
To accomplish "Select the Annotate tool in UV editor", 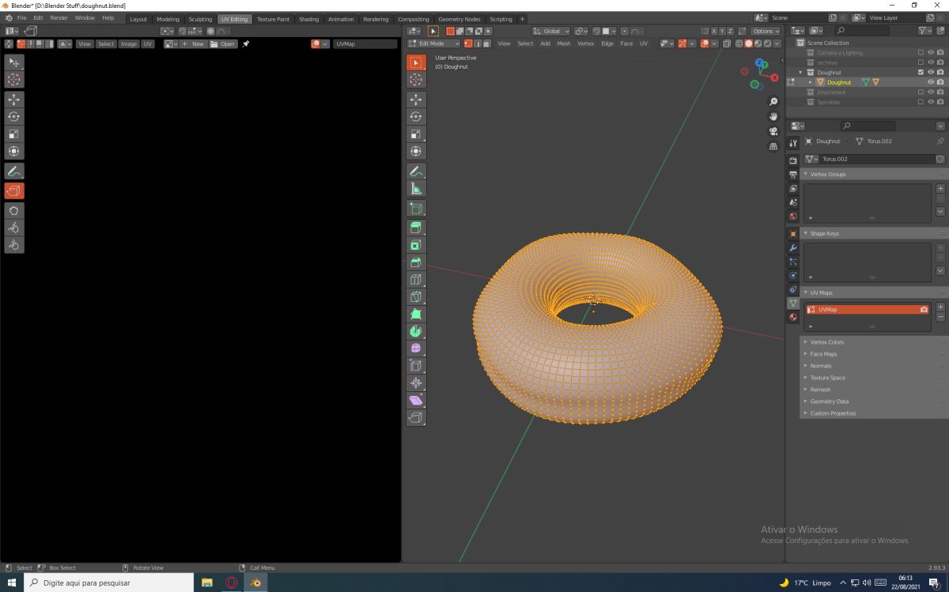I will tap(14, 171).
